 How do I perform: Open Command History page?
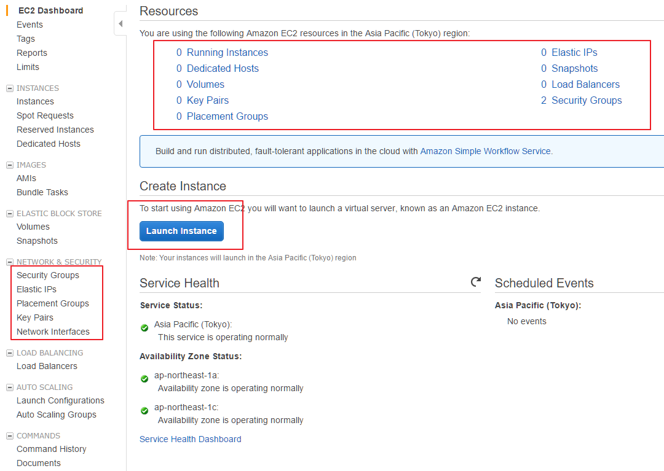pyautogui.click(x=51, y=449)
